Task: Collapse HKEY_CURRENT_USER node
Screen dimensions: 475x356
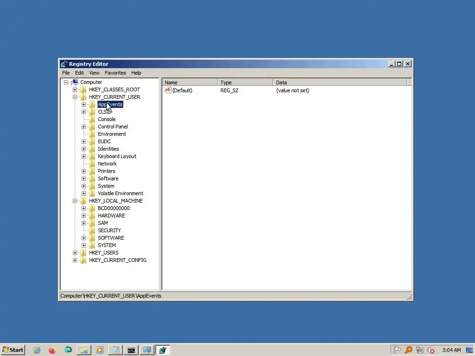Action: 75,97
